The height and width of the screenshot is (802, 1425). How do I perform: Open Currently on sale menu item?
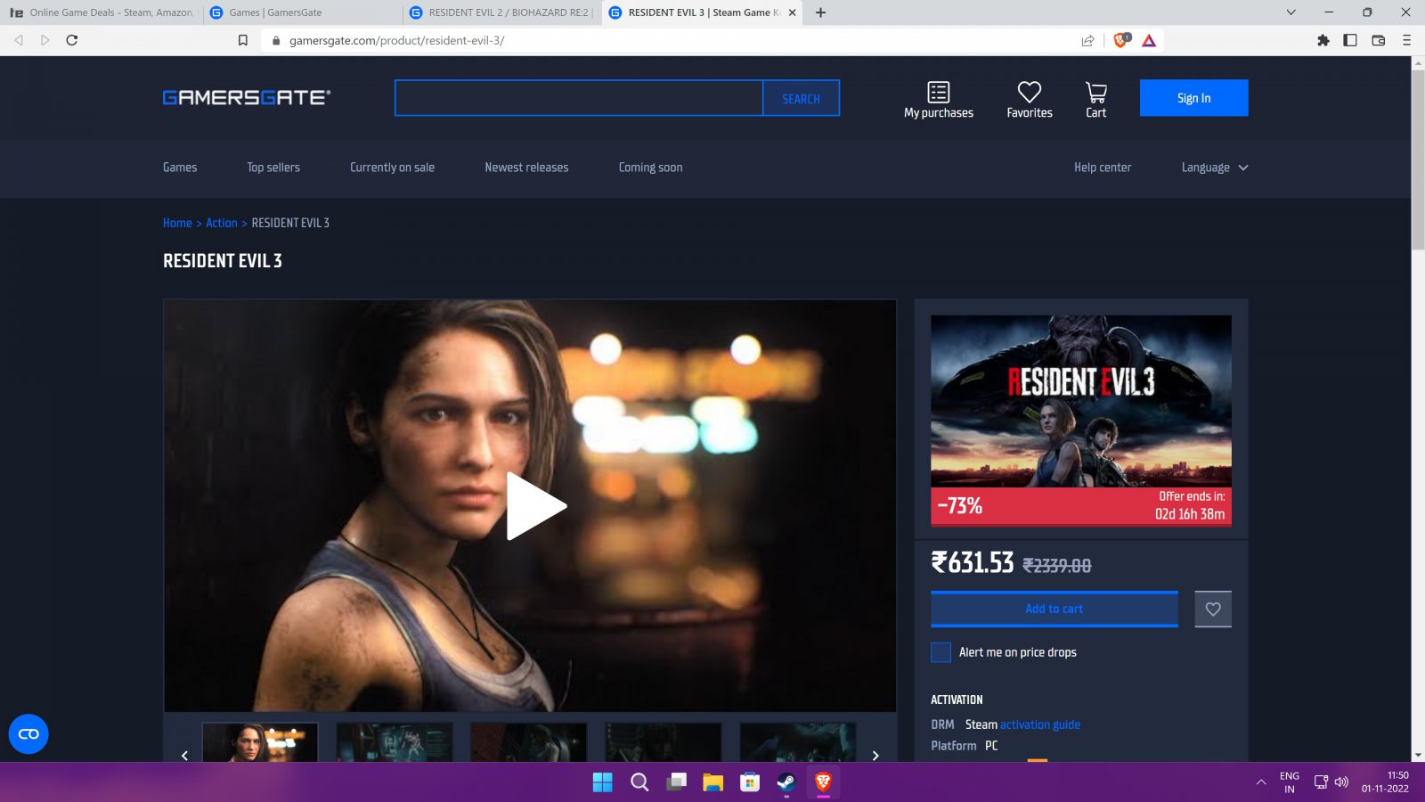click(392, 168)
